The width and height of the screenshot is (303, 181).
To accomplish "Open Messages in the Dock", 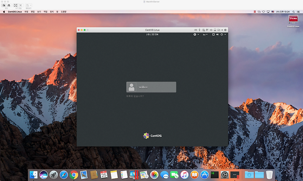I will 164,175.
